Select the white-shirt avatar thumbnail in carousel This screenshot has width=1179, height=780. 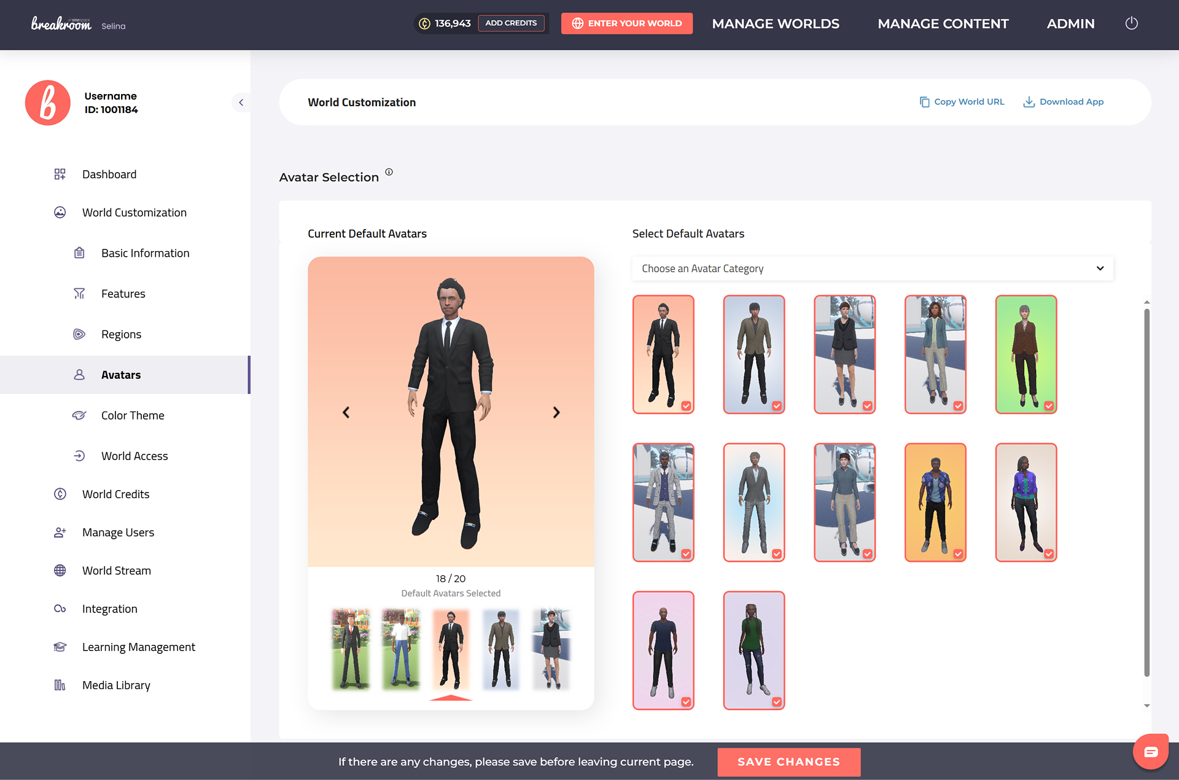[x=401, y=649]
